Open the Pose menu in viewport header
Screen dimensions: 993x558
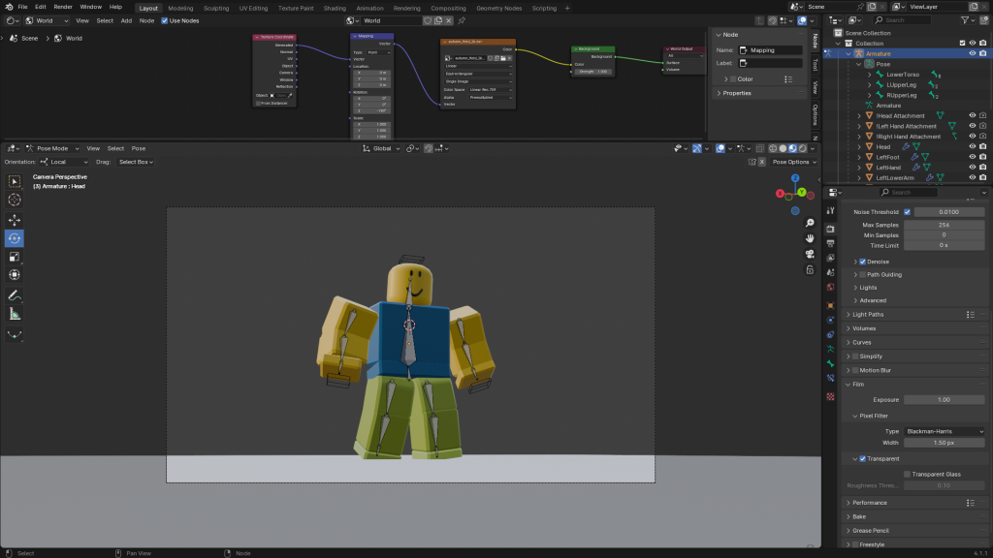coord(138,148)
